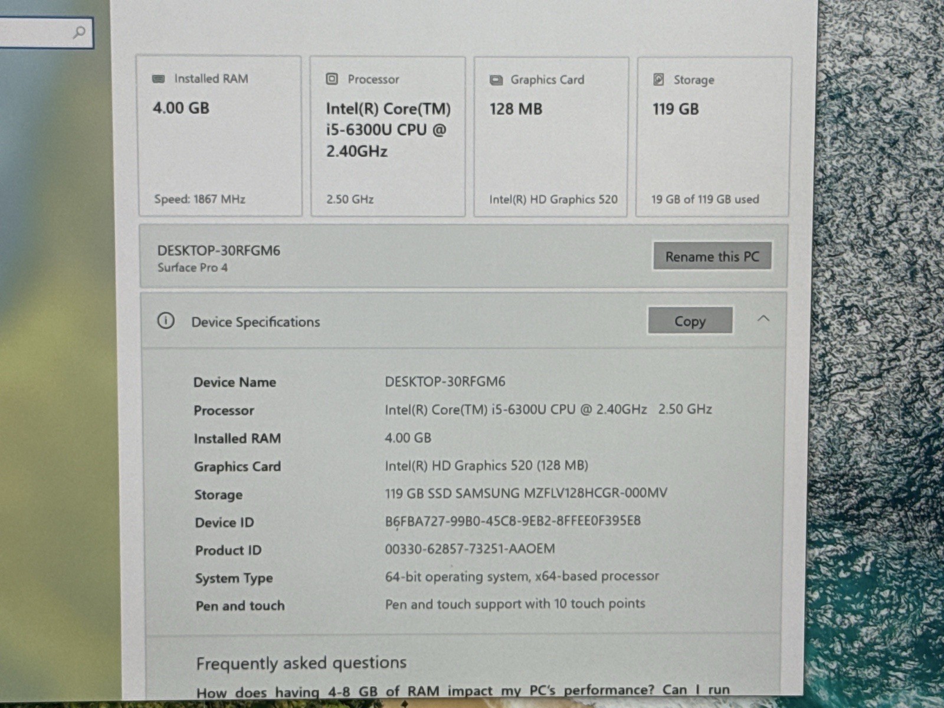Click the System Type label
This screenshot has width=944, height=708.
(234, 579)
